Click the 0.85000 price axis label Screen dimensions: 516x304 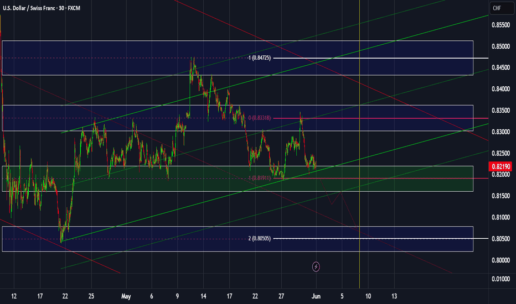(500, 46)
